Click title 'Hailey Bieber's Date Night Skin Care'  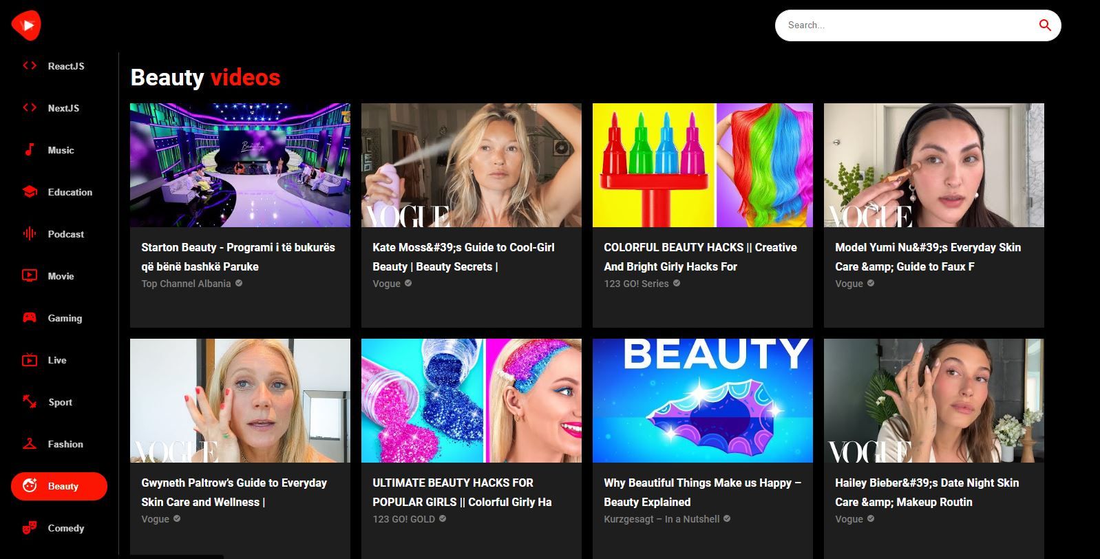coord(927,492)
